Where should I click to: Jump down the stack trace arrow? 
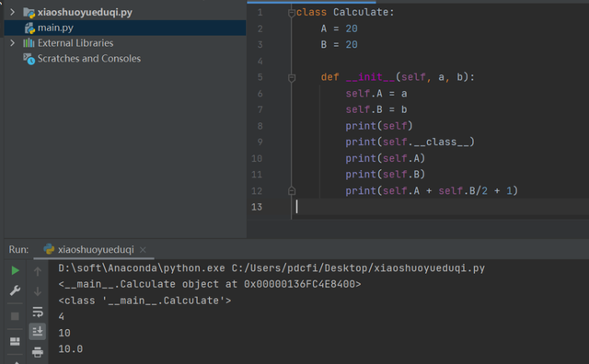(x=38, y=291)
